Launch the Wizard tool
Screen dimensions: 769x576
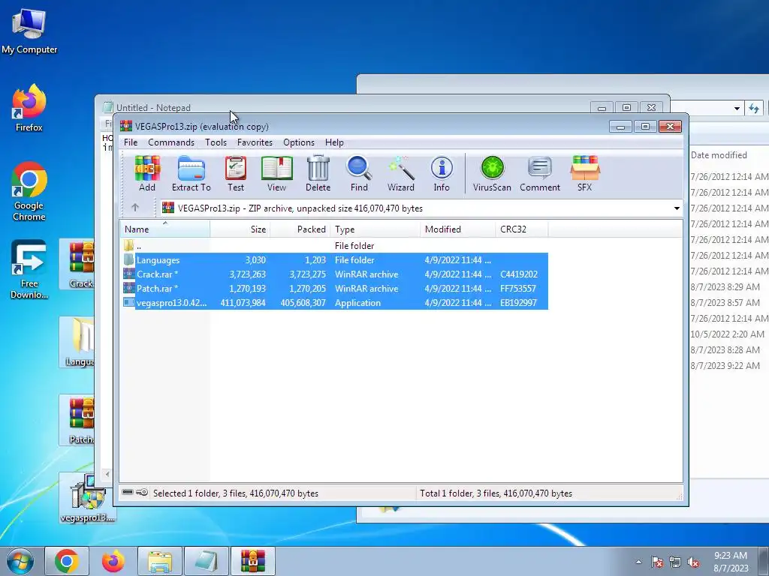[401, 173]
